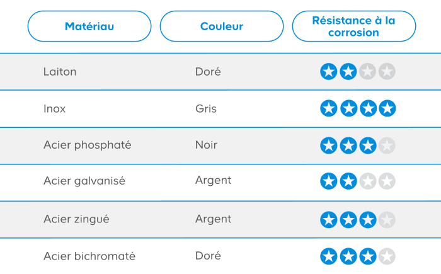Click the fourth star in the Inox row

tap(387, 109)
